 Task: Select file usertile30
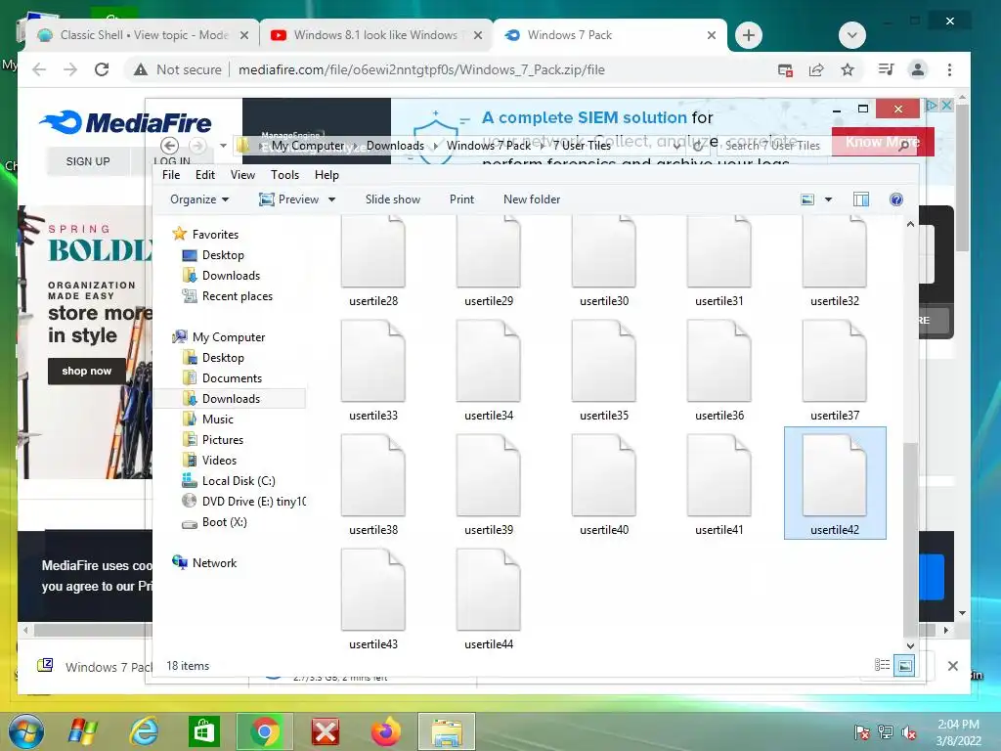[604, 262]
